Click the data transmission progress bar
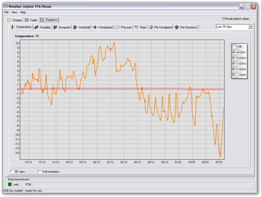 point(141,184)
